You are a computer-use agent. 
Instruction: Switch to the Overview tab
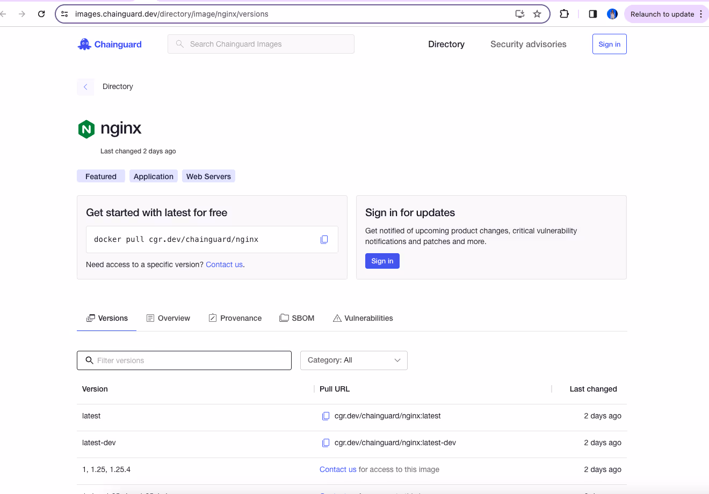pyautogui.click(x=168, y=318)
